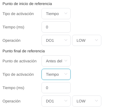Click the 'Punto final de referencia' heading
The image size is (120, 108).
tap(24, 51)
